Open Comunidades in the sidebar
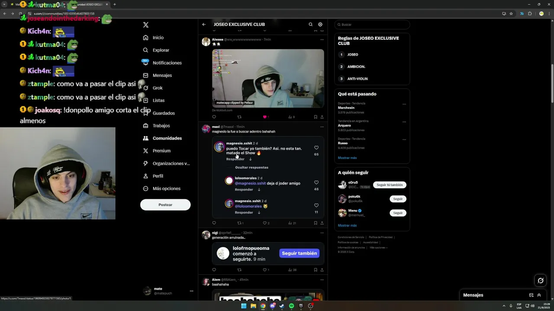Viewport: 554px width, 311px height. pyautogui.click(x=162, y=138)
